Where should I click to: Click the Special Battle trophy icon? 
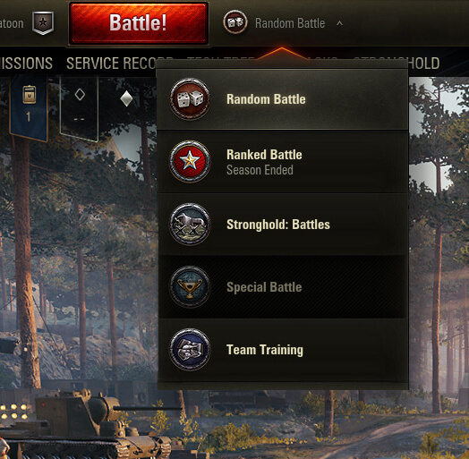point(190,286)
